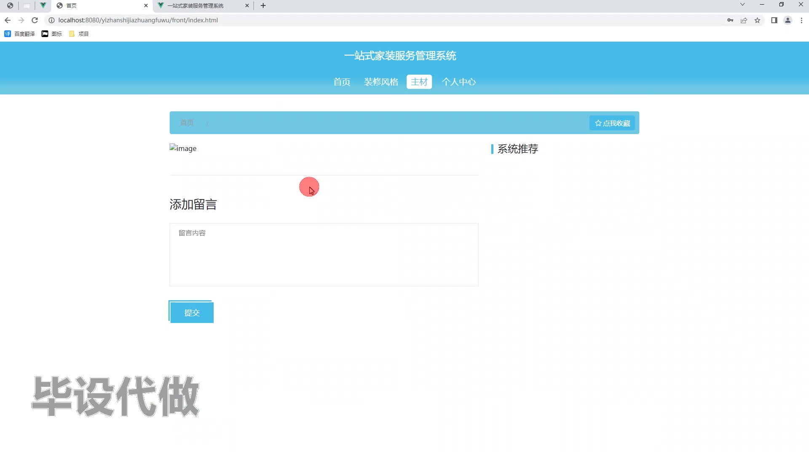Image resolution: width=809 pixels, height=452 pixels.
Task: Submit the message with 提交
Action: click(x=192, y=312)
